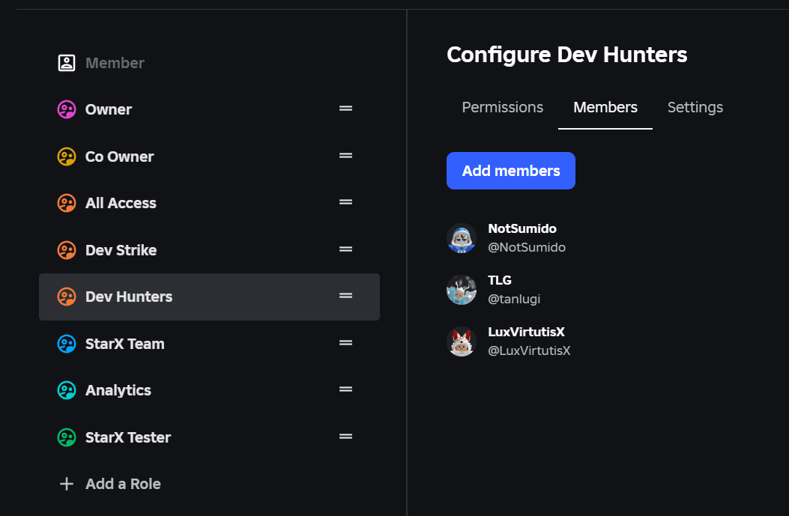
Task: Click TLG's avatar picture
Action: click(462, 289)
